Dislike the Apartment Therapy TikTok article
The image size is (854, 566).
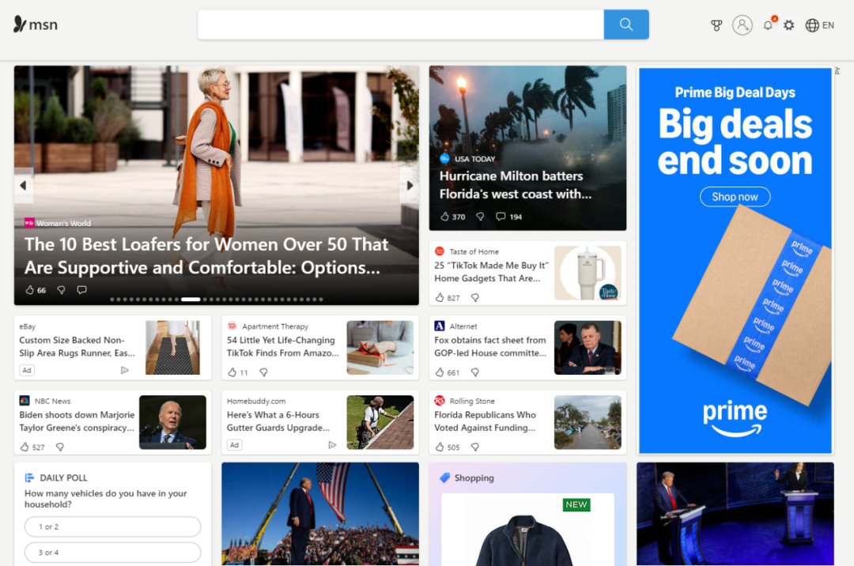click(263, 372)
